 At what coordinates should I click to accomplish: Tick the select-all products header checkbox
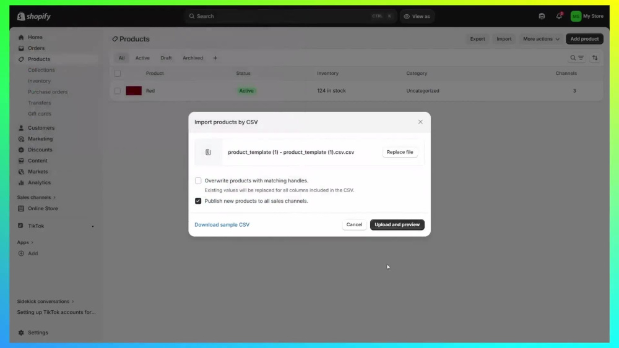(x=118, y=74)
